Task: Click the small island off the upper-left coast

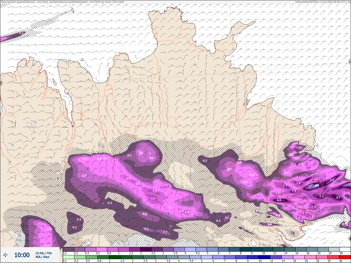Action: tap(72, 10)
